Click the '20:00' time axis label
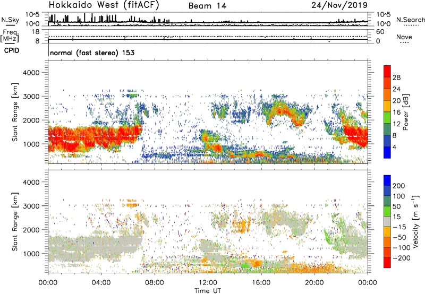This screenshot has height=294, width=425. pyautogui.click(x=314, y=283)
